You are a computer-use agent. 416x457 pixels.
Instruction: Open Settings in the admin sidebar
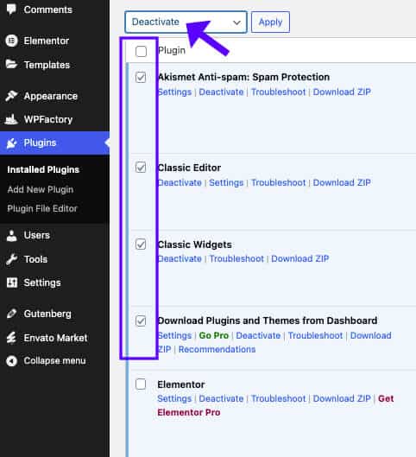point(42,282)
